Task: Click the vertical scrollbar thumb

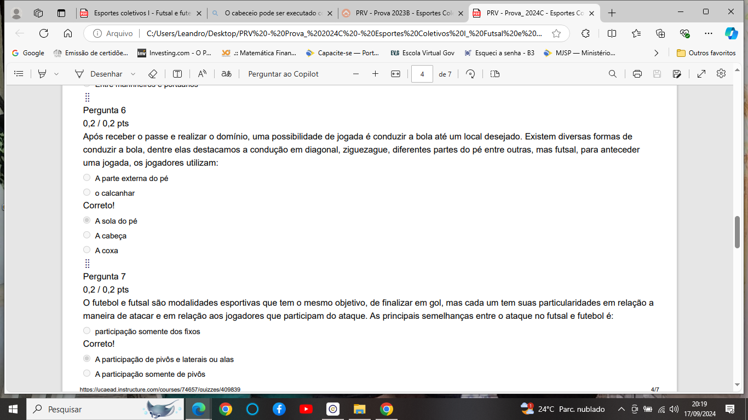Action: (x=738, y=232)
